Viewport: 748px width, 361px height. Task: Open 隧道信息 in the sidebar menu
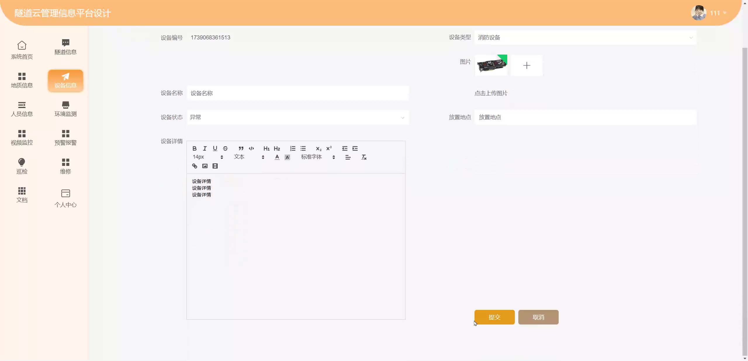(x=65, y=47)
